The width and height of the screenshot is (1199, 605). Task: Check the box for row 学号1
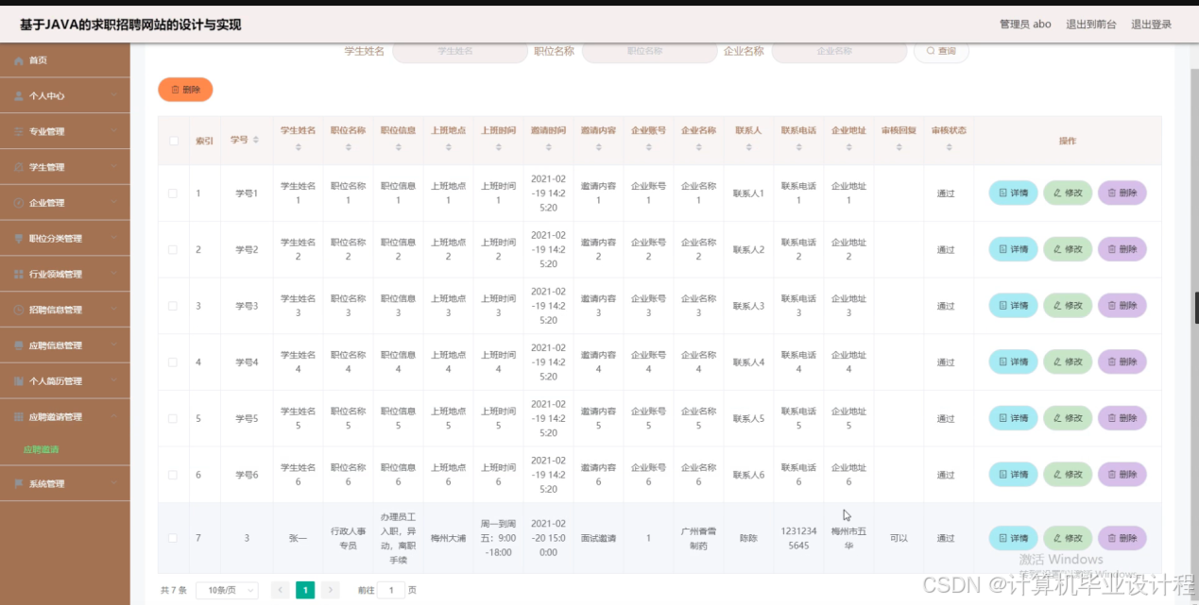pyautogui.click(x=173, y=193)
